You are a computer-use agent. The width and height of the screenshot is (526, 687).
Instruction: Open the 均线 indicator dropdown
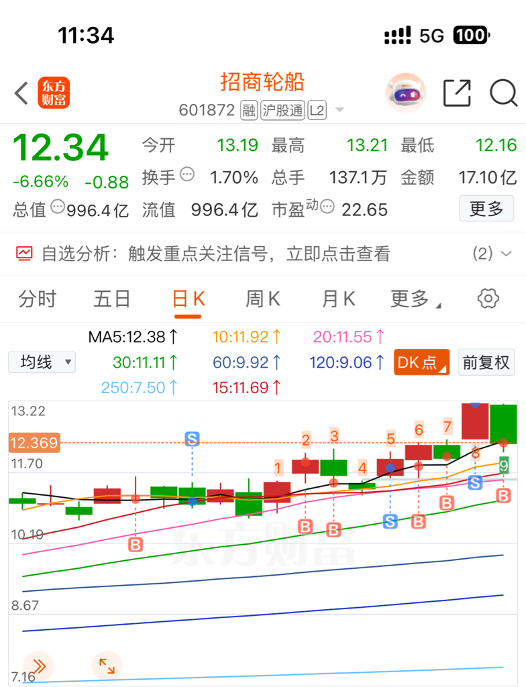(42, 362)
